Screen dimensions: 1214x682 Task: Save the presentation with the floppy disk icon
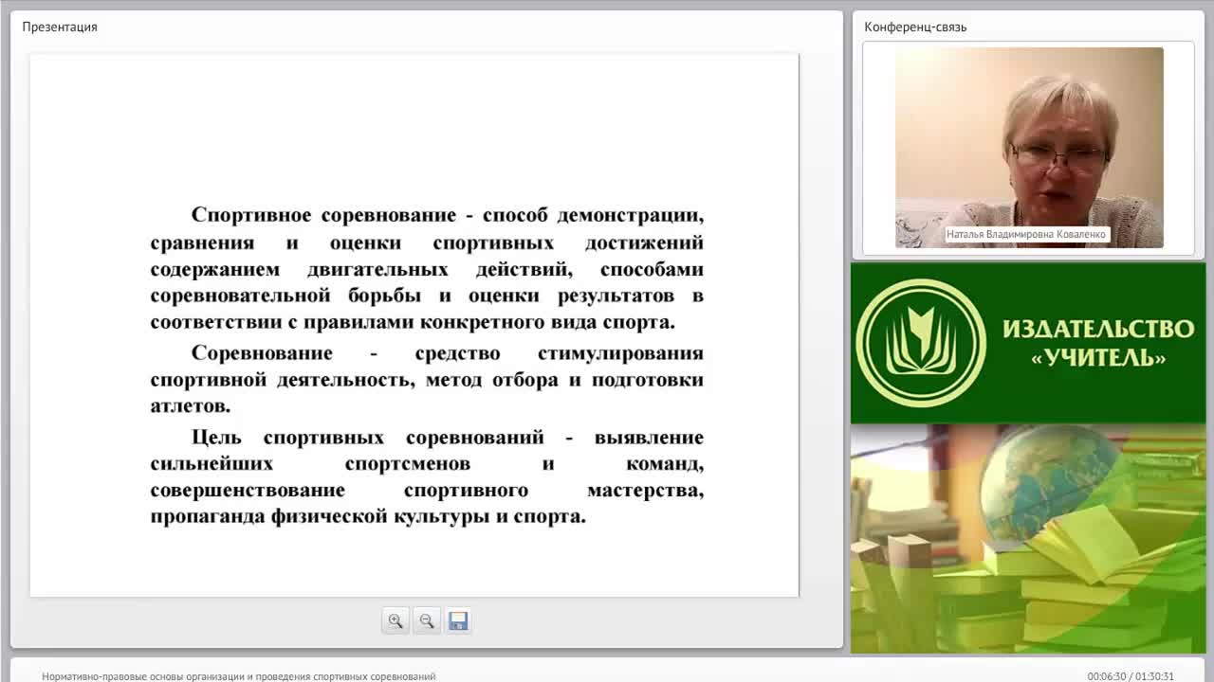(x=458, y=621)
